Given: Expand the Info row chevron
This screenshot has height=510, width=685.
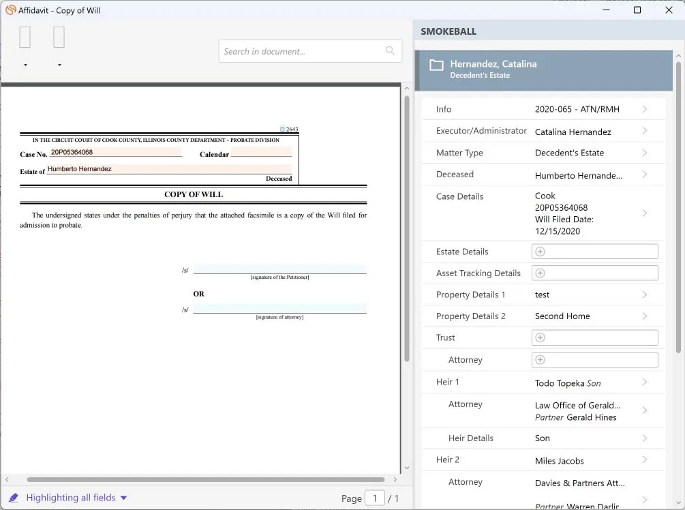Looking at the screenshot, I should pyautogui.click(x=644, y=109).
